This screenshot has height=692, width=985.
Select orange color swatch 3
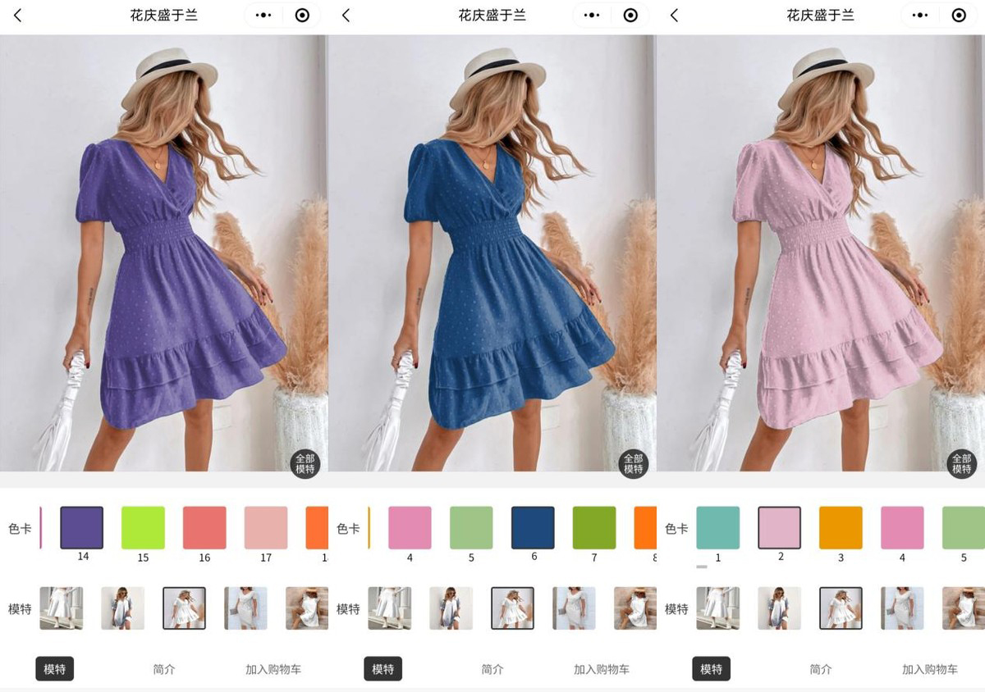point(841,527)
